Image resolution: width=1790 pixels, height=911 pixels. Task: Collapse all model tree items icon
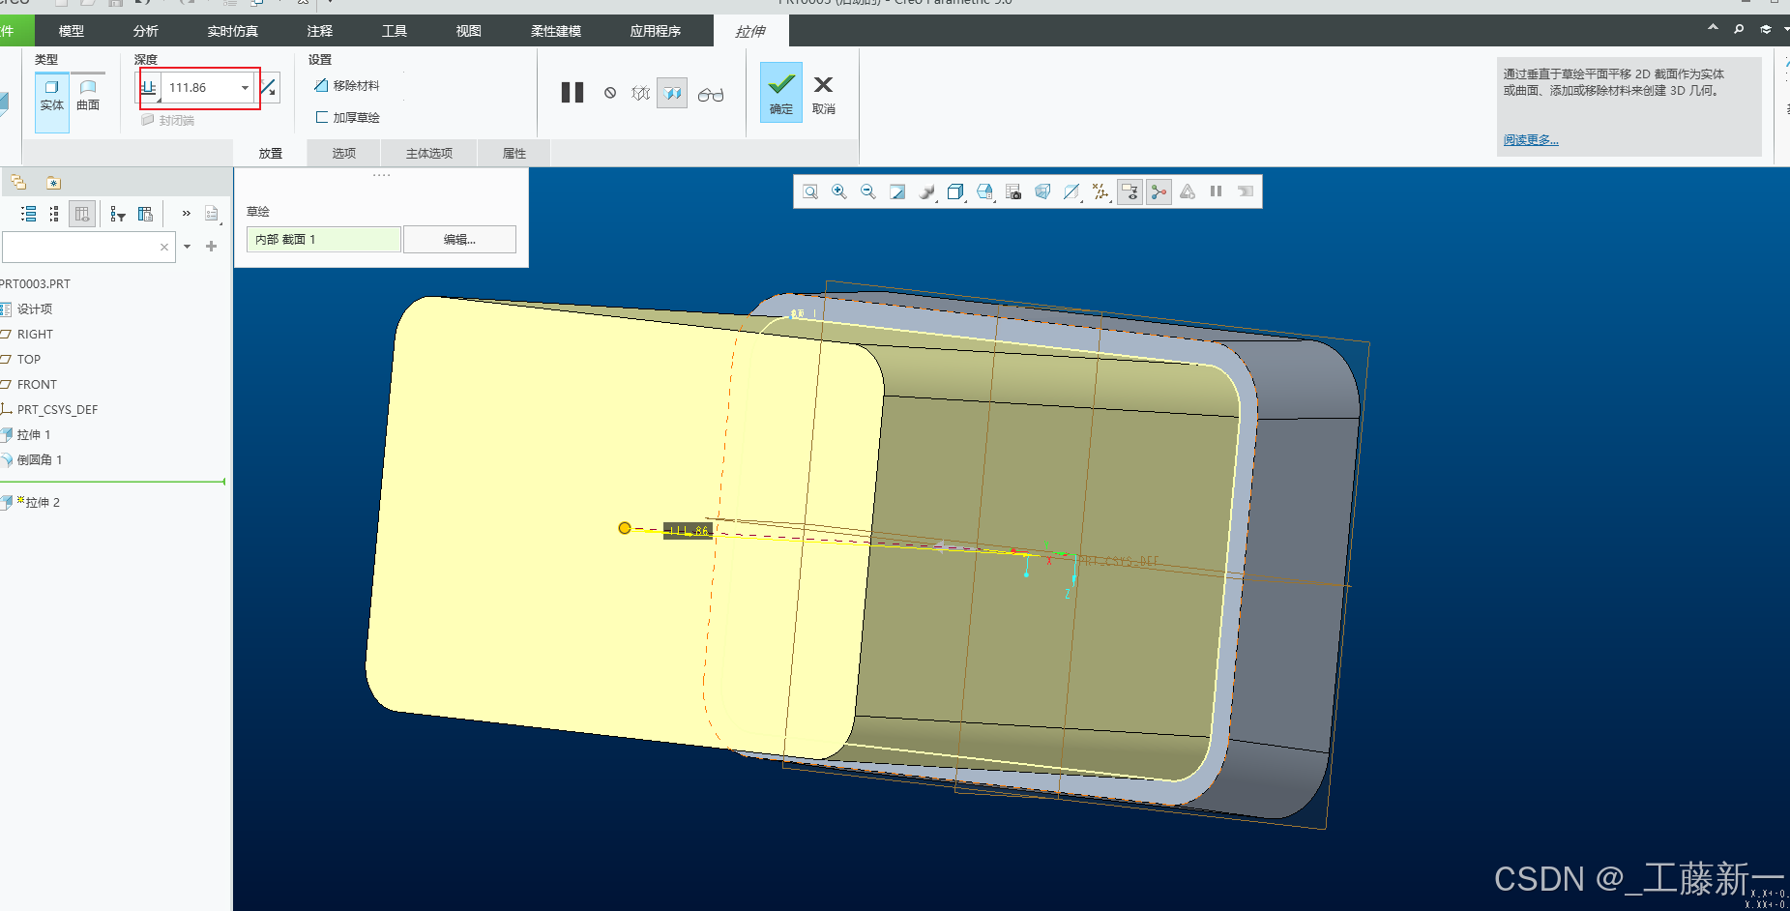[54, 214]
